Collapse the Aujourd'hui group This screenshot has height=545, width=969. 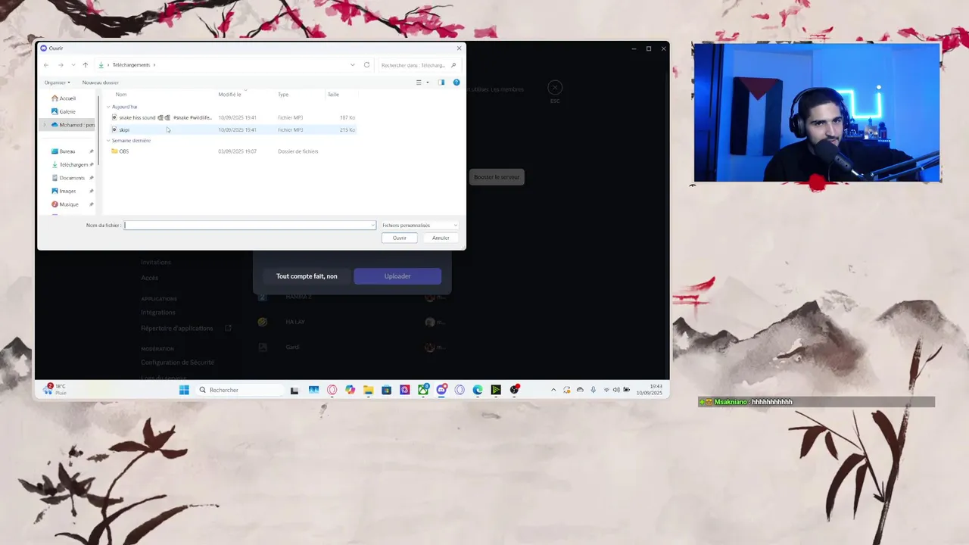(108, 107)
